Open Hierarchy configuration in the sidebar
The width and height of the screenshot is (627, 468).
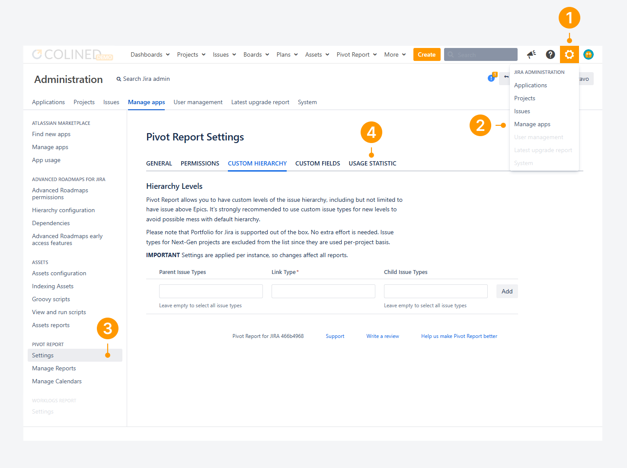[x=63, y=210]
